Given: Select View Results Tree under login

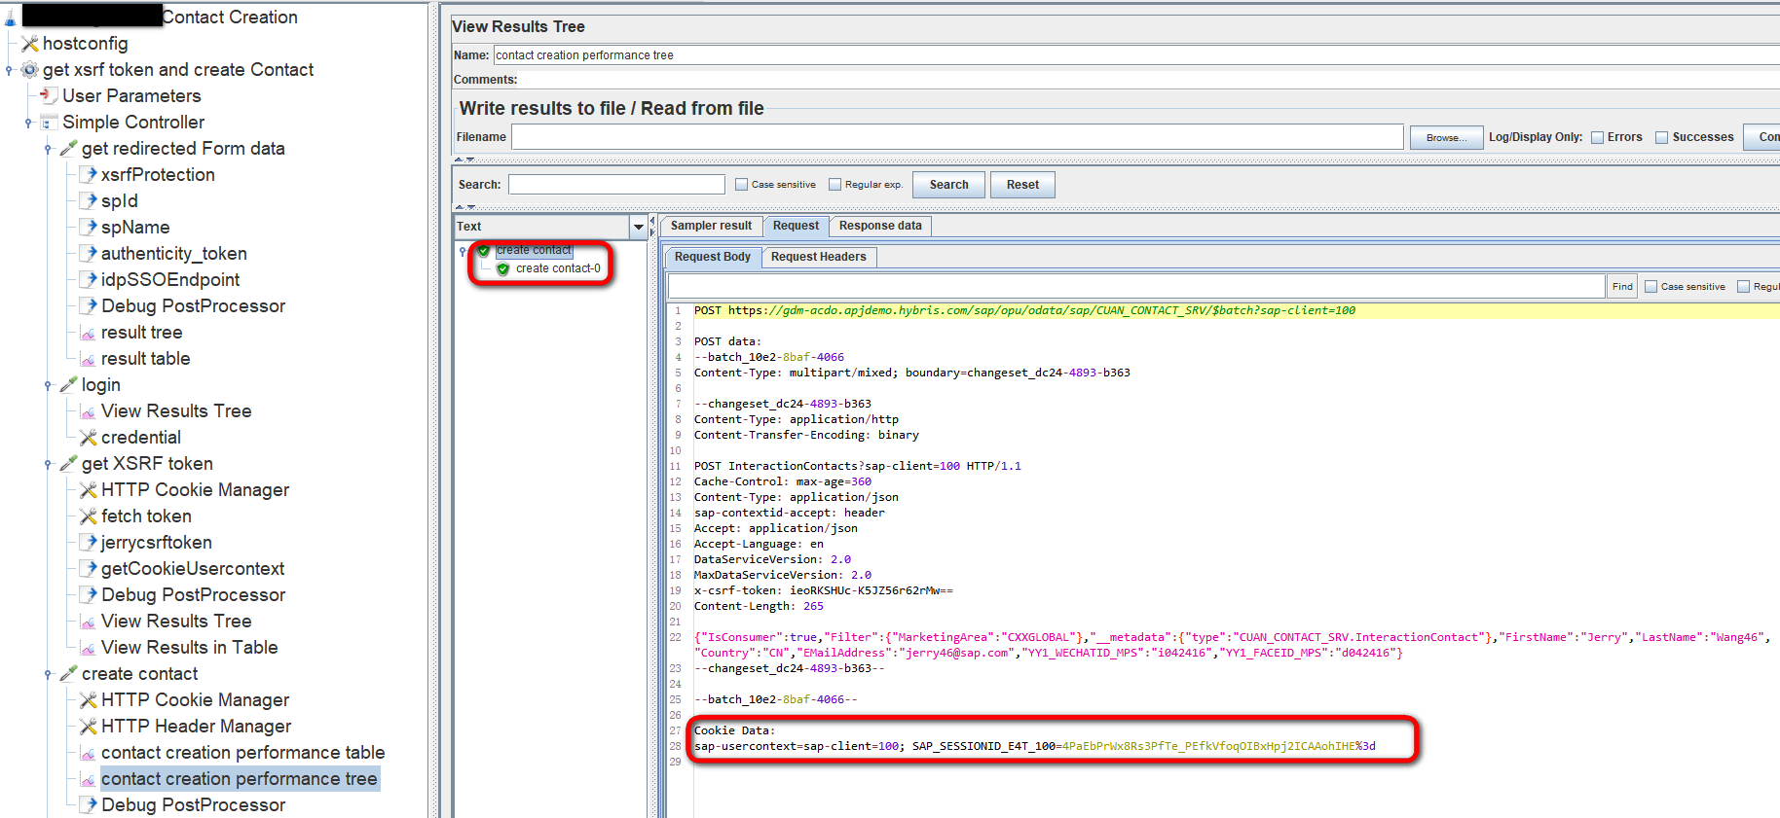Looking at the screenshot, I should [176, 411].
